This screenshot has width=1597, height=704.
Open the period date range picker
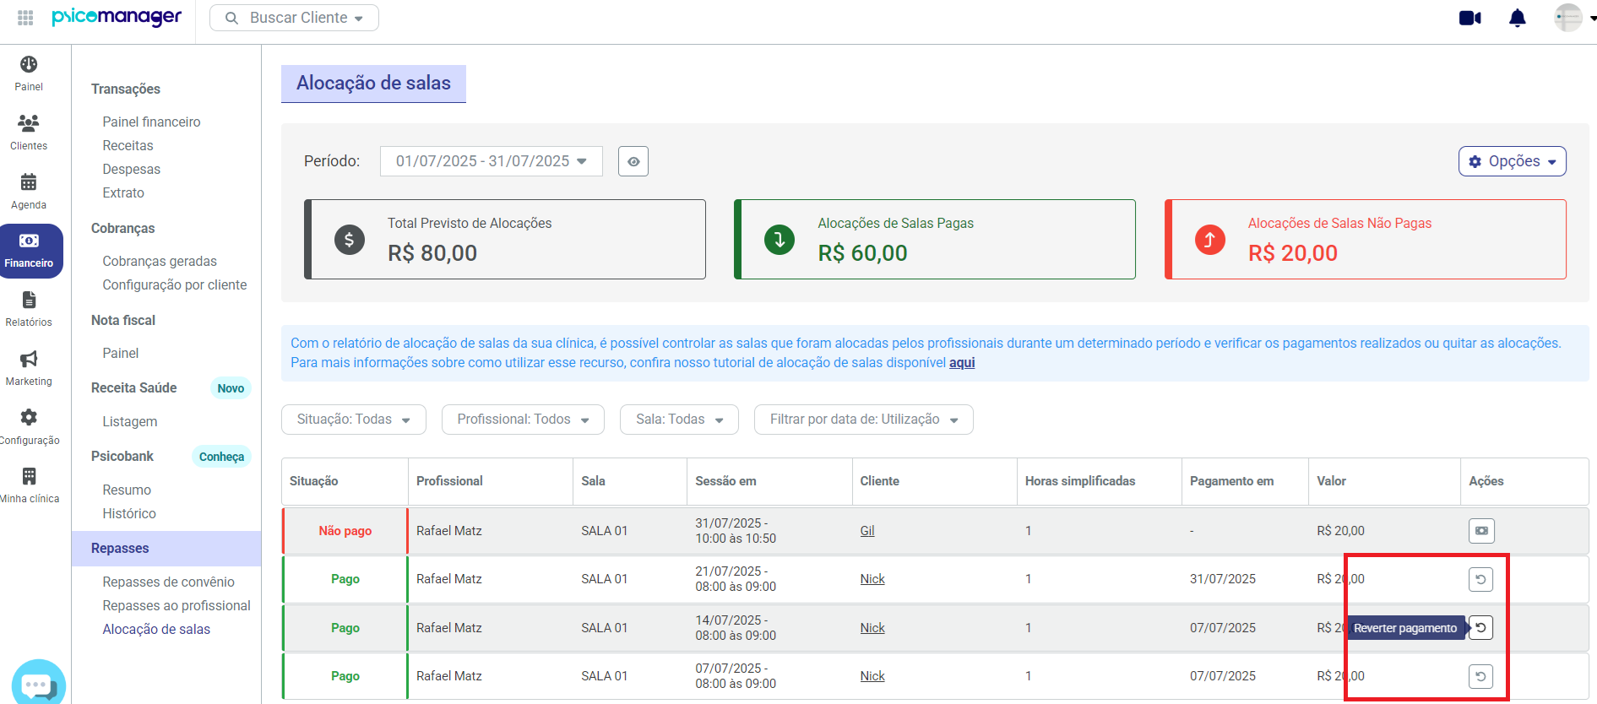point(492,161)
